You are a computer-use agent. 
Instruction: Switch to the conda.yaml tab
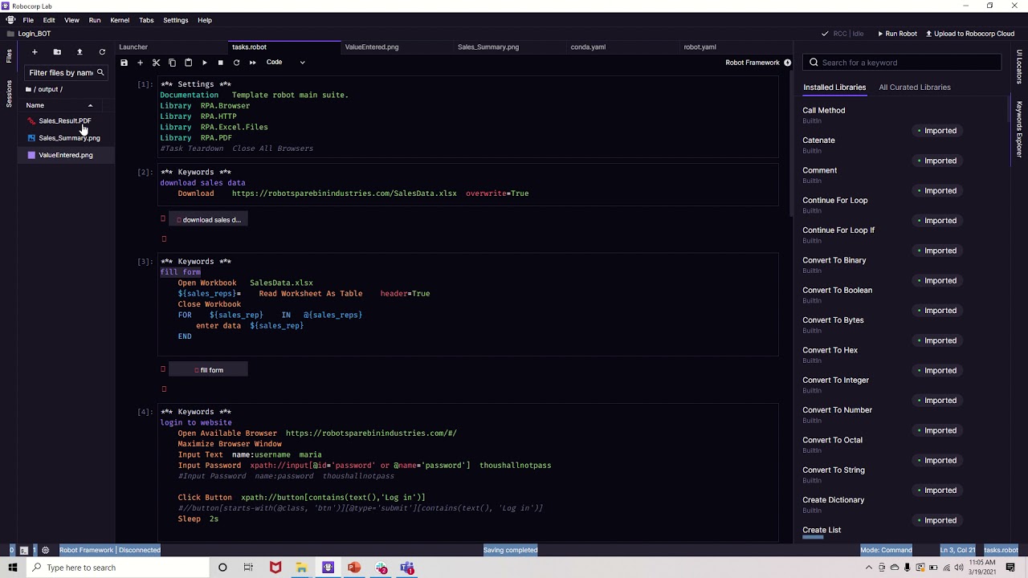coord(588,47)
